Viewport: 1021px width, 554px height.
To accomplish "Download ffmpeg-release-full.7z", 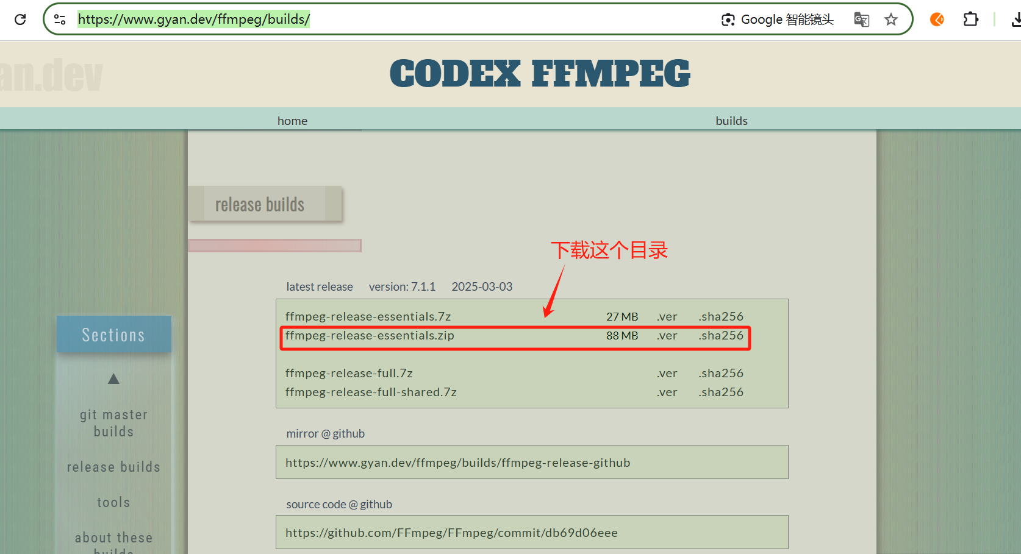I will coord(349,373).
